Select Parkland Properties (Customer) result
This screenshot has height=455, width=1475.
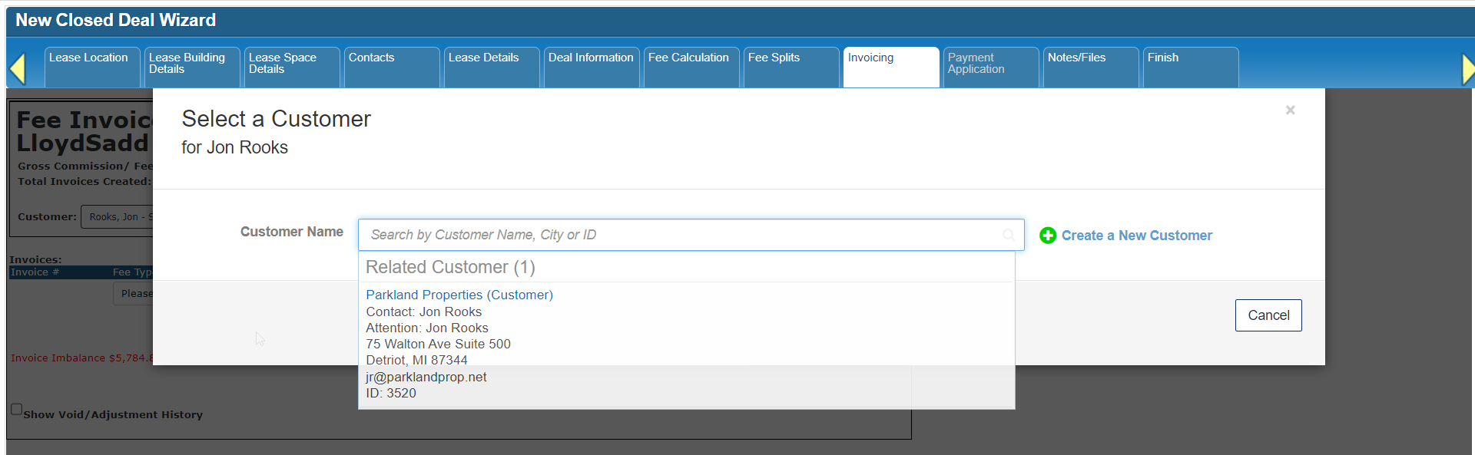(x=459, y=295)
